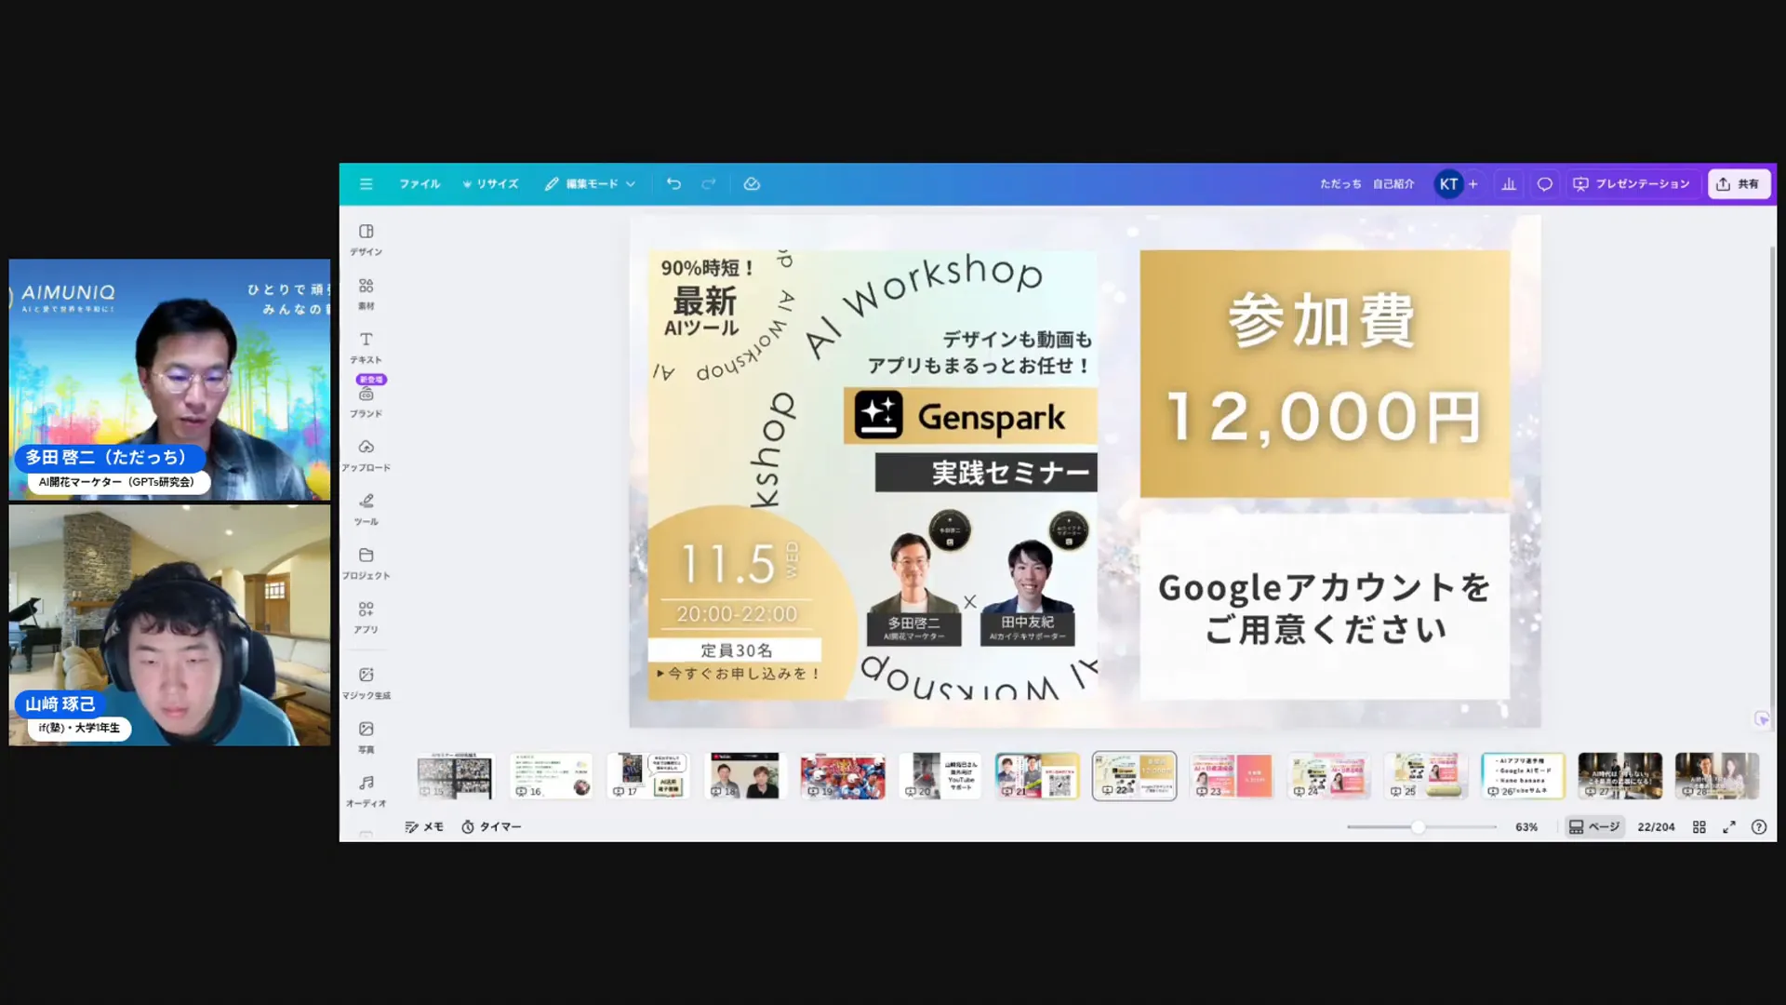
Task: Click the Undo arrow icon
Action: point(673,183)
